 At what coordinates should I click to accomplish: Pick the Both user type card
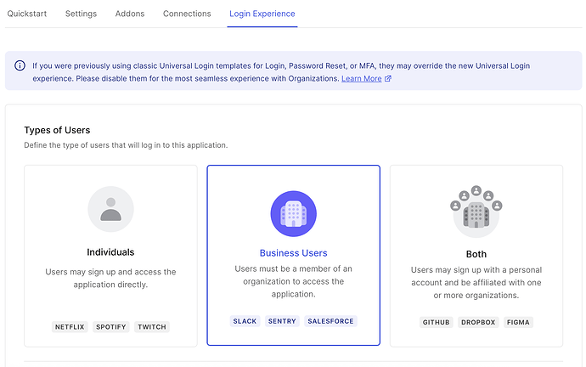(x=476, y=256)
